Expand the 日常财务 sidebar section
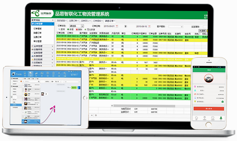237x141 pixels. (53, 63)
